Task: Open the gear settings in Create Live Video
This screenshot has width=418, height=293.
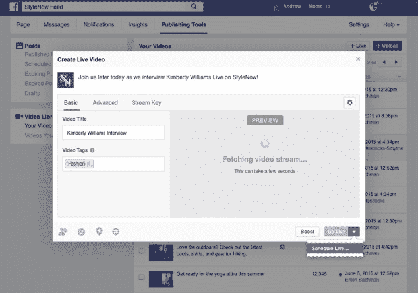Action: (x=349, y=102)
